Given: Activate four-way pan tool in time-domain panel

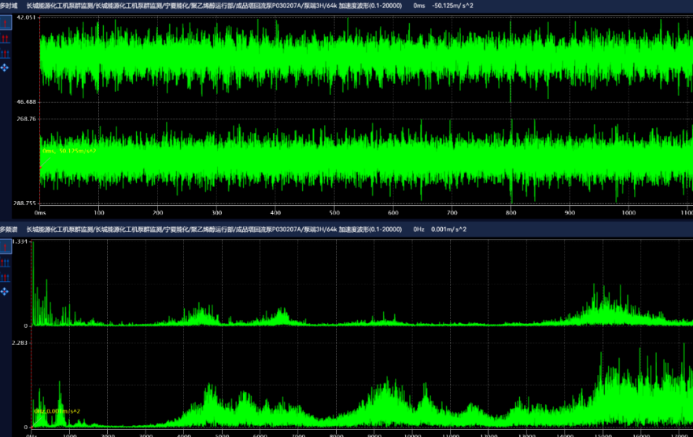Looking at the screenshot, I should tap(5, 68).
